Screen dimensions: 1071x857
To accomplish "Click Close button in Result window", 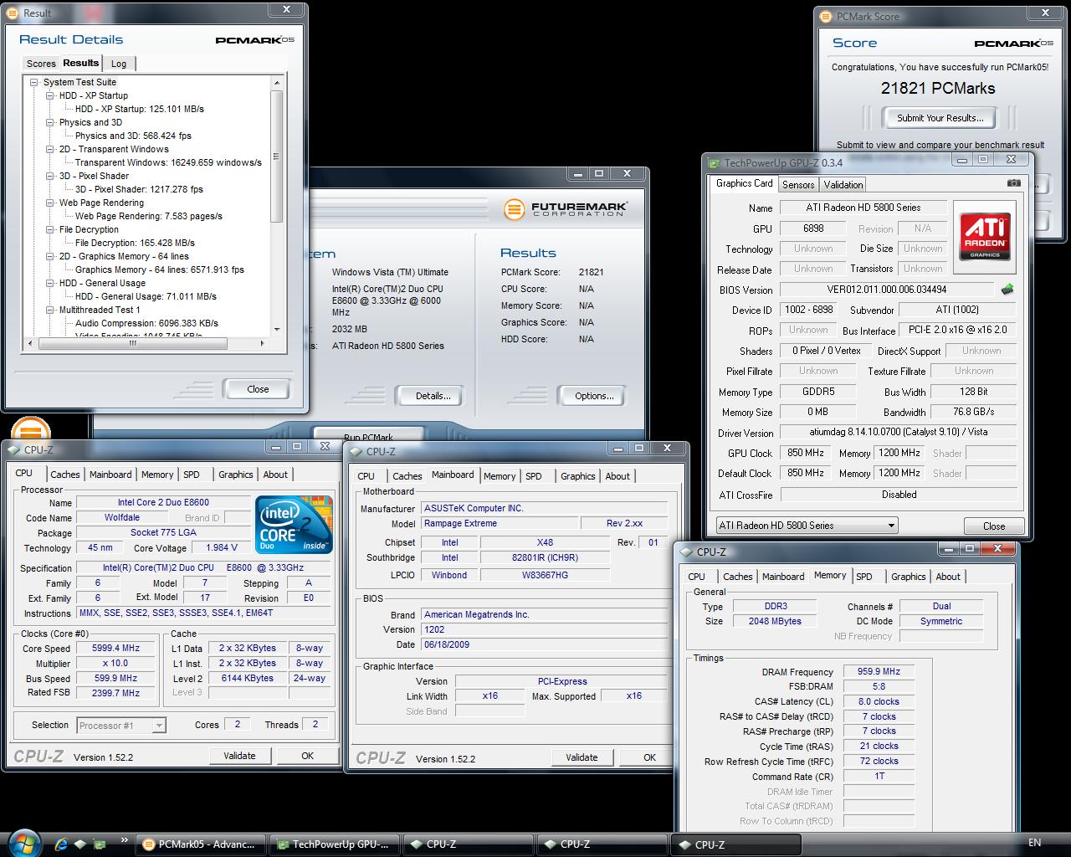I will pos(258,389).
